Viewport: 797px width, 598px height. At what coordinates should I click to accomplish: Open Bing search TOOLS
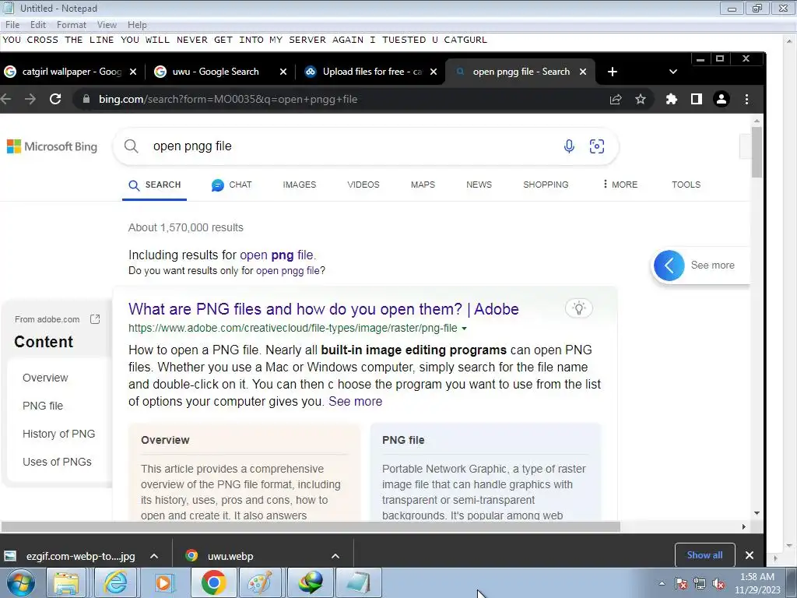coord(686,185)
